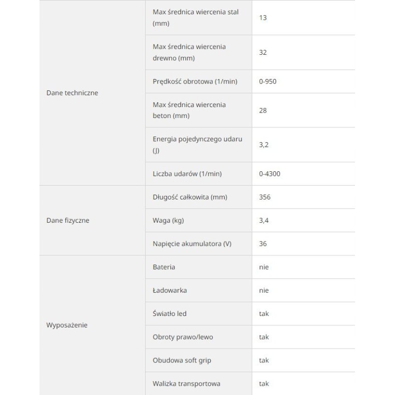Click the 'Max średnica wiercenia beton (mm)' label
Image resolution: width=395 pixels, height=395 pixels.
[x=189, y=110]
